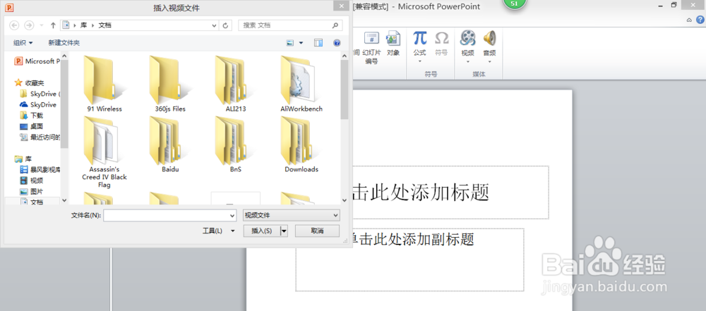Viewport: 706px width, 311px height.
Task: Select SkyDrive with cloud icon
Action: pyautogui.click(x=38, y=104)
